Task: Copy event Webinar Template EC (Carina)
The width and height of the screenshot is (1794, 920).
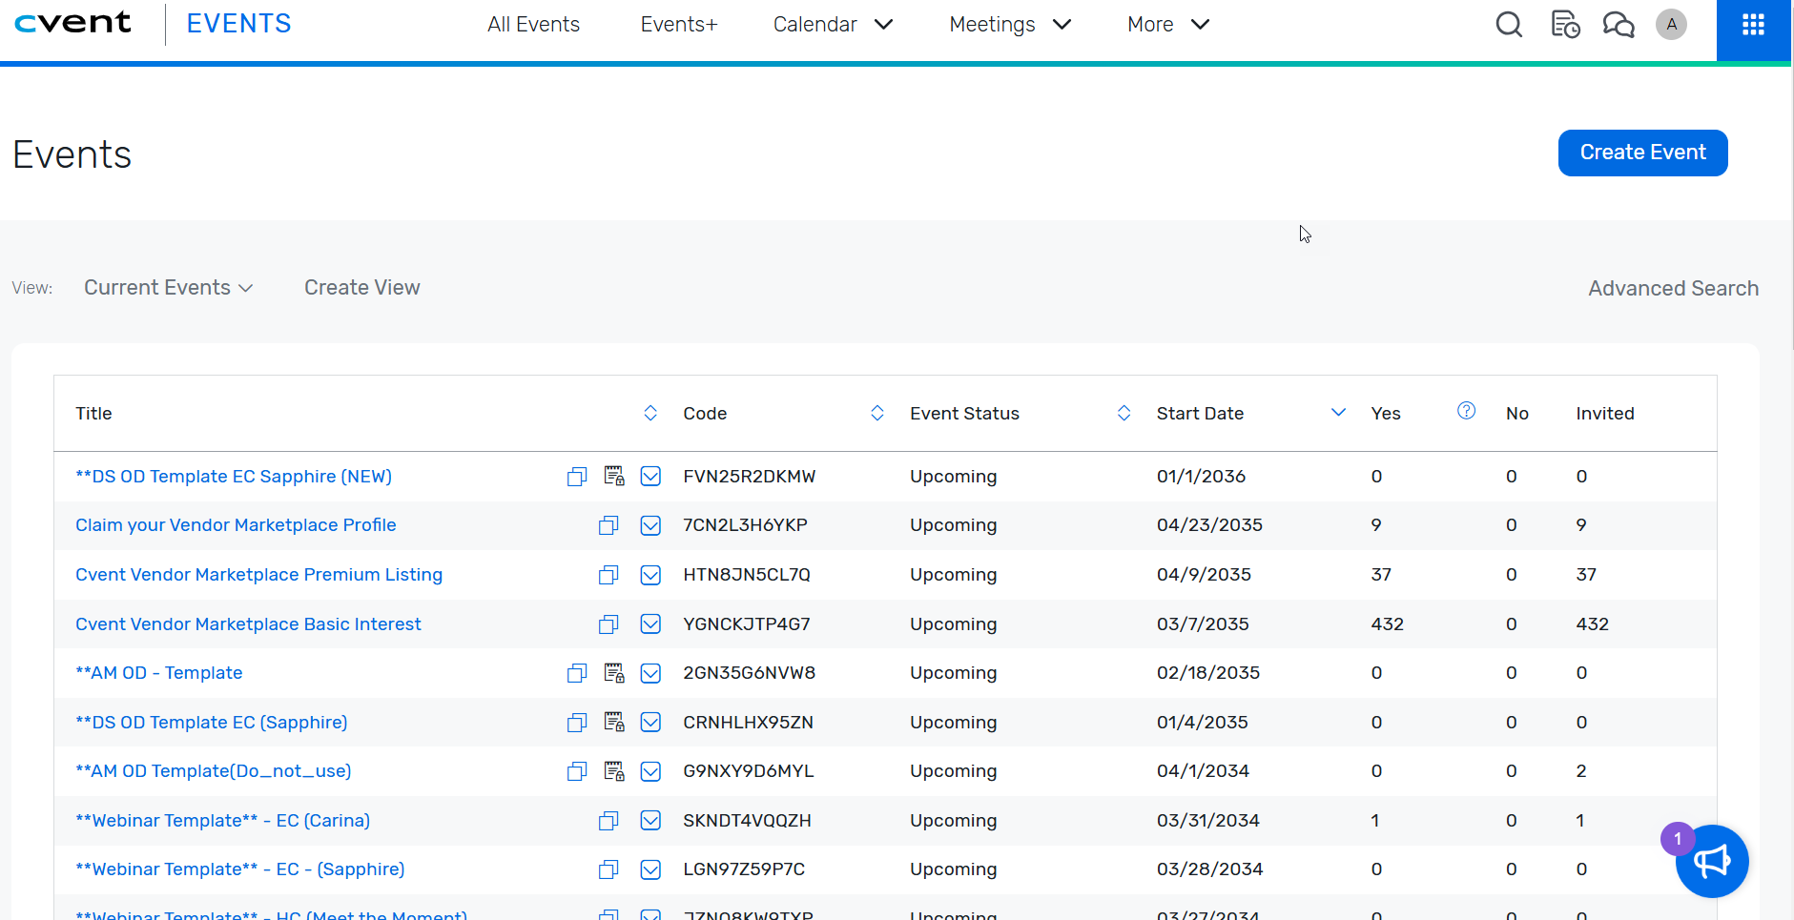Action: point(608,821)
